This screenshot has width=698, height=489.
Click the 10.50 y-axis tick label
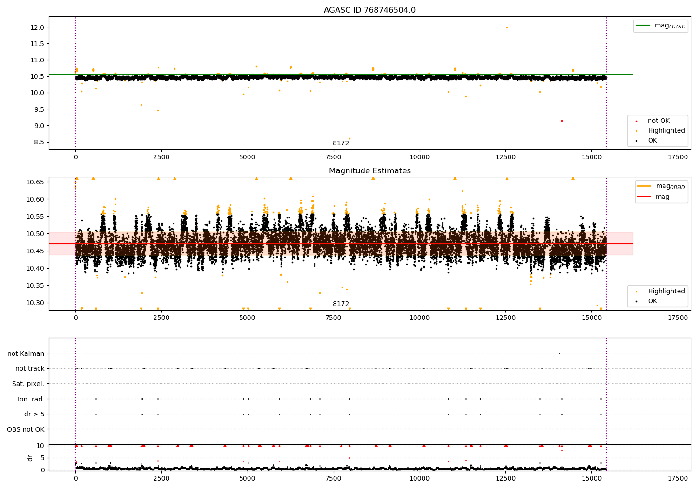pyautogui.click(x=35, y=234)
